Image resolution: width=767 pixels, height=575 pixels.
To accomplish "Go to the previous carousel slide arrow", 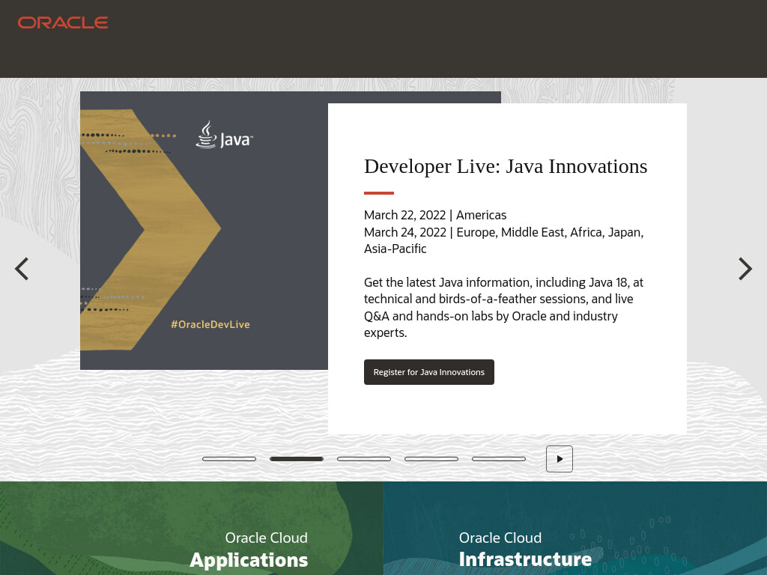I will [22, 269].
